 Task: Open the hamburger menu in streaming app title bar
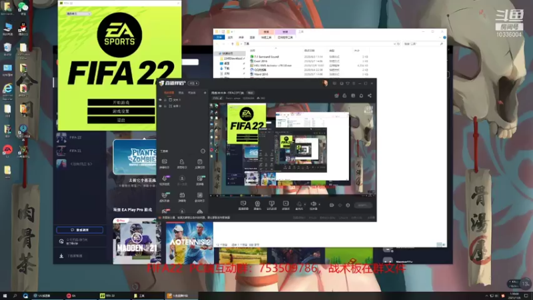(354, 83)
